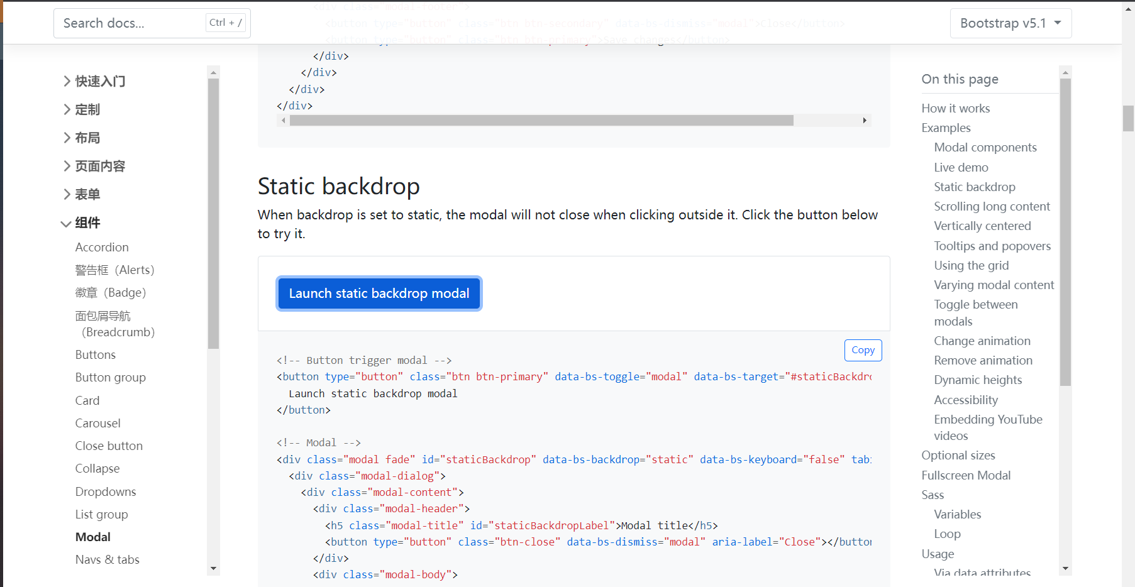
Task: Jump to Accessibility section
Action: pyautogui.click(x=966, y=400)
